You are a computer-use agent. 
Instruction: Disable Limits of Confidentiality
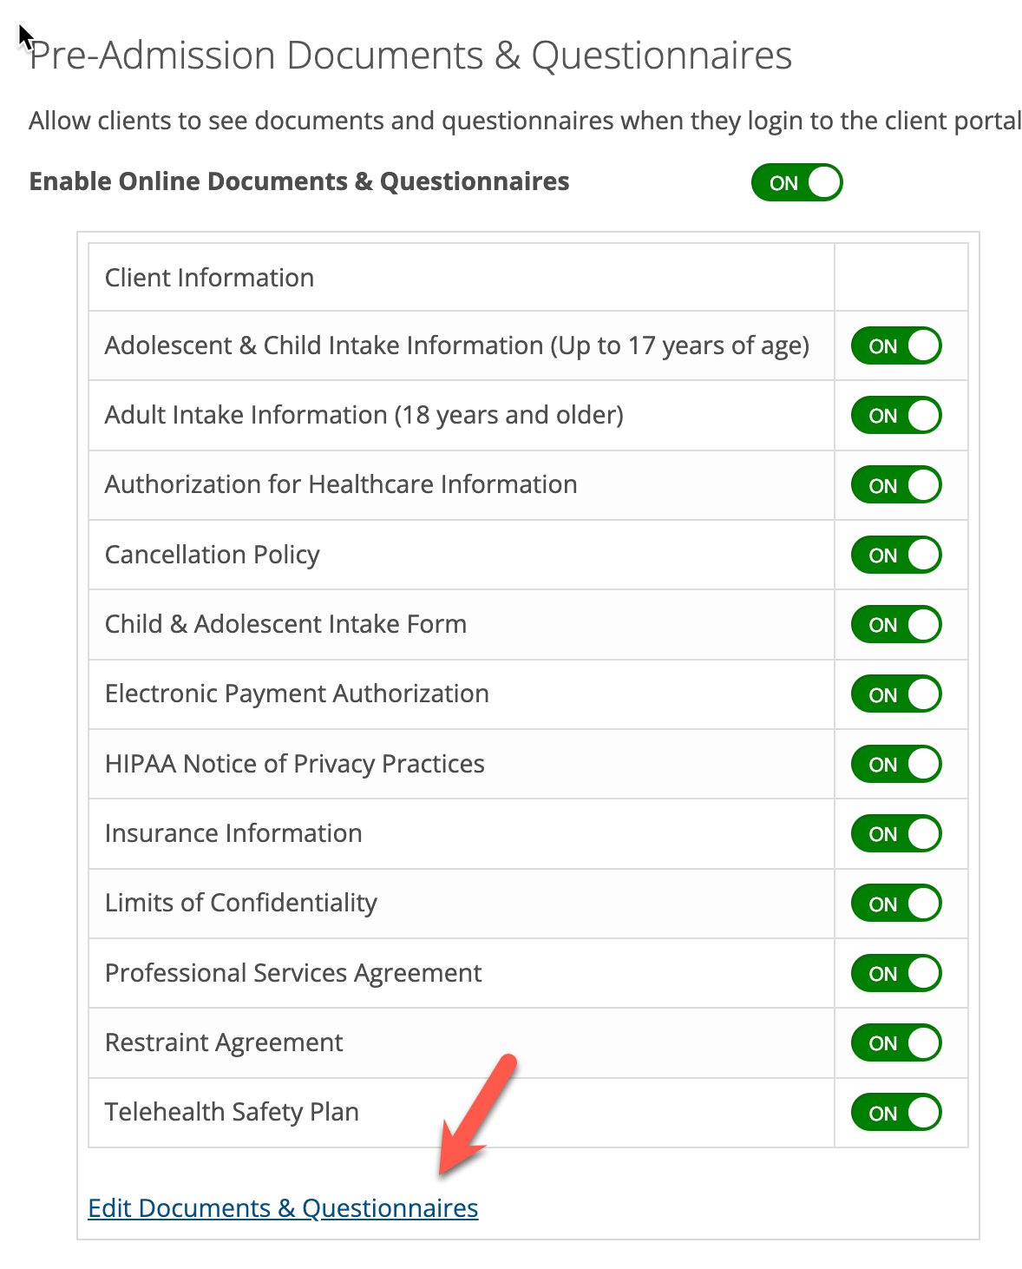click(x=894, y=903)
